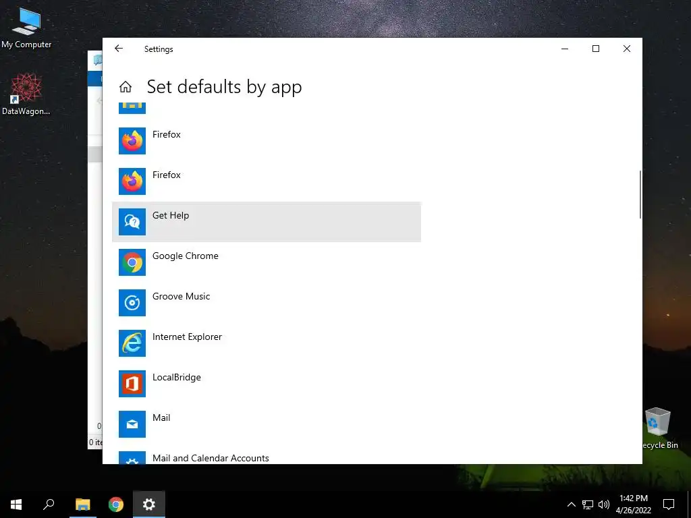Open File Explorer from the taskbar
Screen dimensions: 691x518
[x=83, y=505]
